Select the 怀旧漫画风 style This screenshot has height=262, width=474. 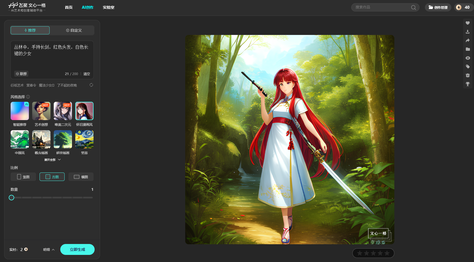pyautogui.click(x=84, y=114)
